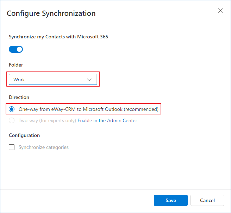Check the Synchronize categories checkbox
The image size is (231, 213).
point(12,147)
